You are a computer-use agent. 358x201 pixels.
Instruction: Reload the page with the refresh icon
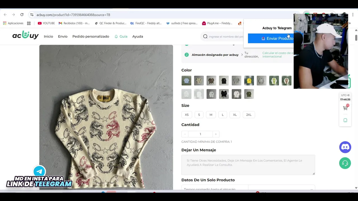coord(22,15)
